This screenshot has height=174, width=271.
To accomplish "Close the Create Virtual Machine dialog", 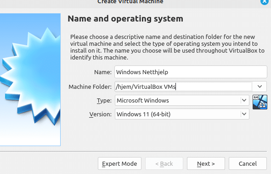I will click(265, 2).
